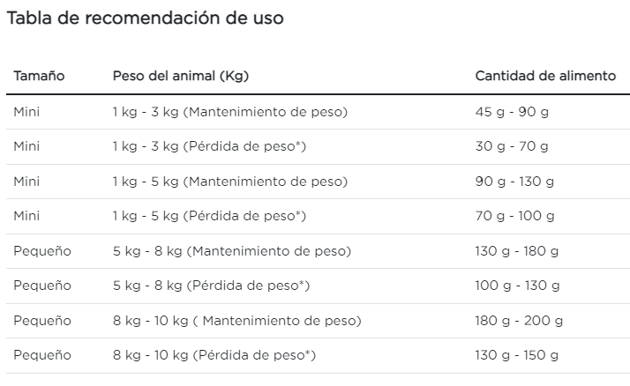The image size is (630, 386).
Task: Choose the "130 g - 150 g" cell
Action: click(517, 355)
